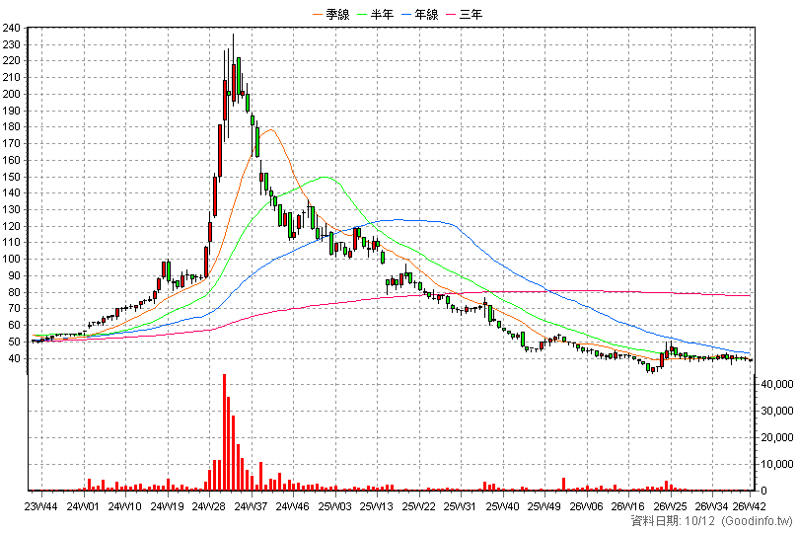The height and width of the screenshot is (533, 797).
Task: Select the 26W25 x-axis week label
Action: coord(670,506)
